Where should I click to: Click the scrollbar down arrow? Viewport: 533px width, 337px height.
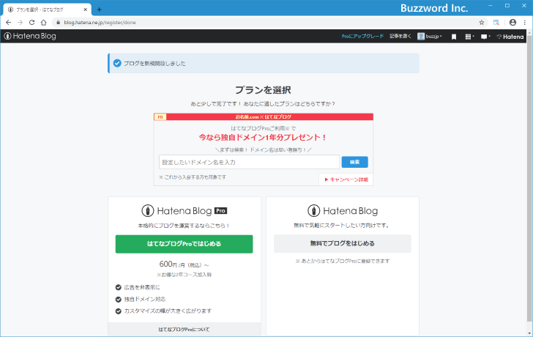(x=529, y=333)
